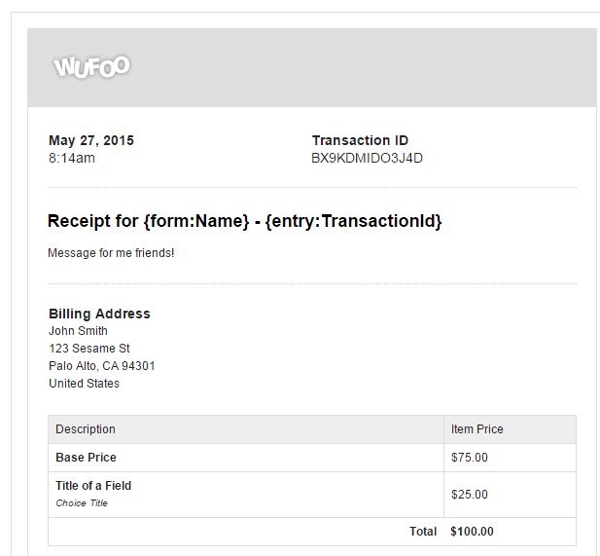Viewport: 600px width, 556px height.
Task: Click the 8:14am timestamp
Action: tap(72, 158)
